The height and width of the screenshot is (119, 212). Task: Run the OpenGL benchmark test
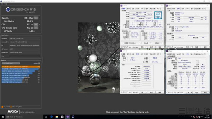36,18
